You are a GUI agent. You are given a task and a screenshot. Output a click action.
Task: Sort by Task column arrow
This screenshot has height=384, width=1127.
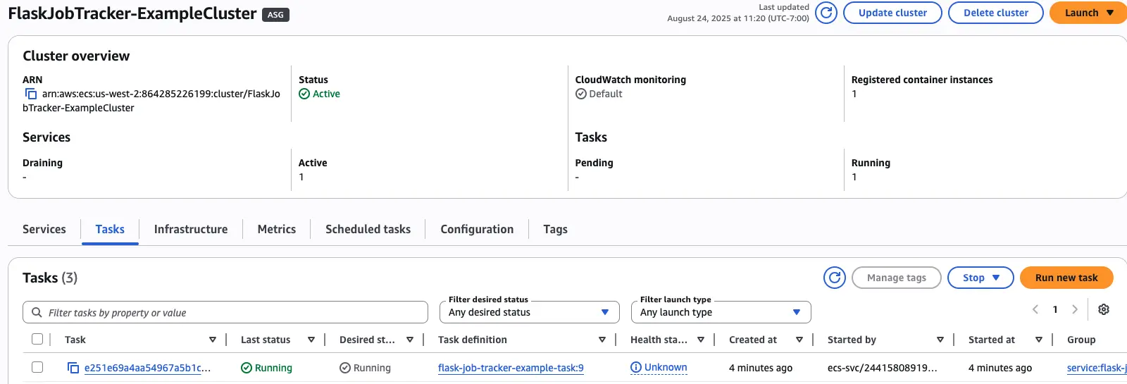212,340
